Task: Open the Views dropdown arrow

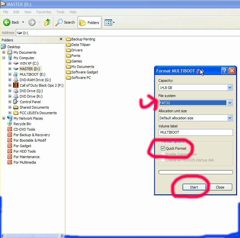Action: [x=114, y=23]
